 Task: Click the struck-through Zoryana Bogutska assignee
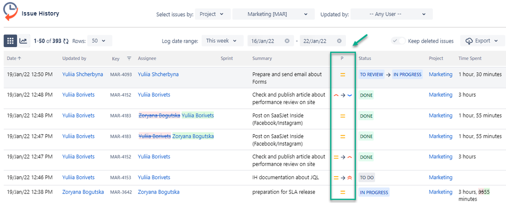[160, 115]
